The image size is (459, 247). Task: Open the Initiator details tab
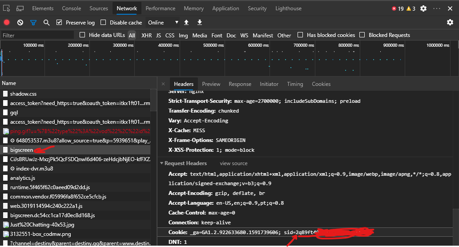point(269,84)
